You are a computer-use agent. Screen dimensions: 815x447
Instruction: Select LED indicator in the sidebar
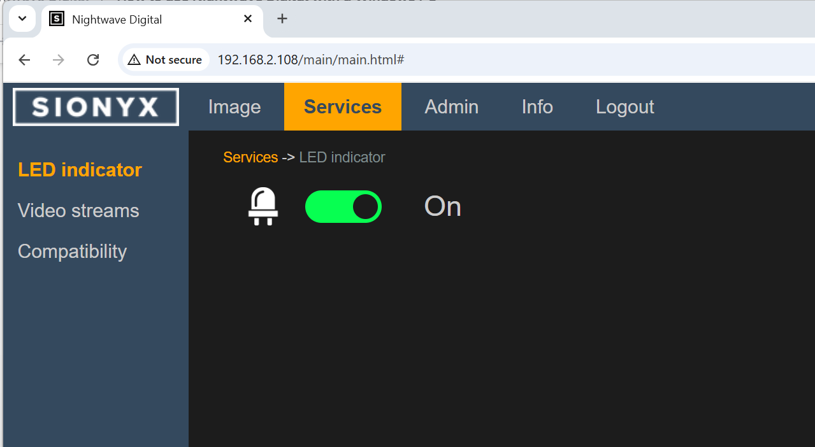pyautogui.click(x=80, y=170)
